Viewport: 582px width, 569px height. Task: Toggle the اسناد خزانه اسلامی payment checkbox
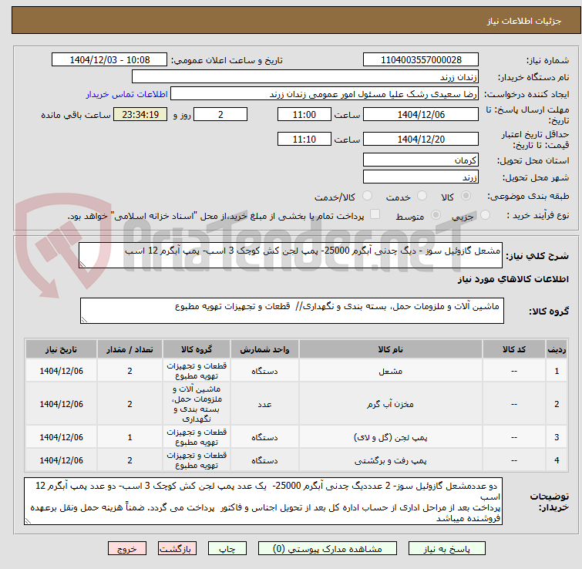pyautogui.click(x=375, y=214)
